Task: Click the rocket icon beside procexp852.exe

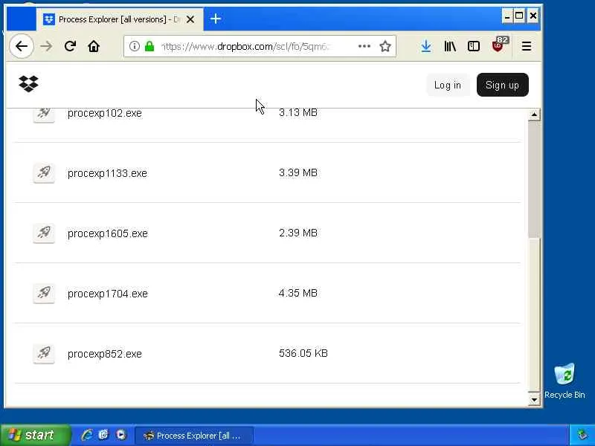Action: click(44, 354)
